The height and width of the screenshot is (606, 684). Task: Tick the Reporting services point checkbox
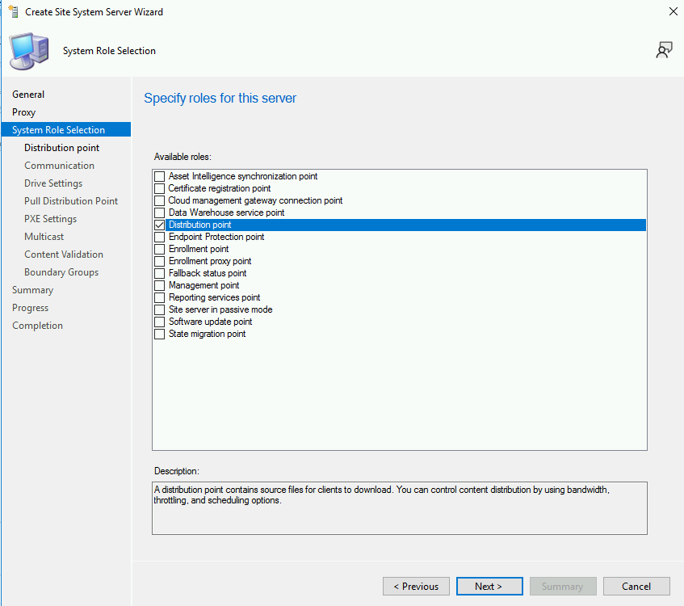pos(159,297)
